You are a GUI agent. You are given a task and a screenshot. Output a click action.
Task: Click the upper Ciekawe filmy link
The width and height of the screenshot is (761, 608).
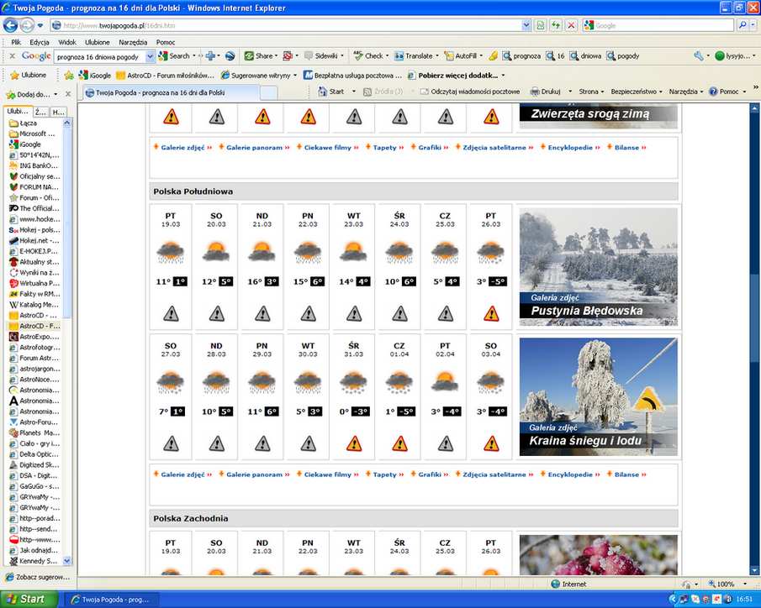click(327, 148)
